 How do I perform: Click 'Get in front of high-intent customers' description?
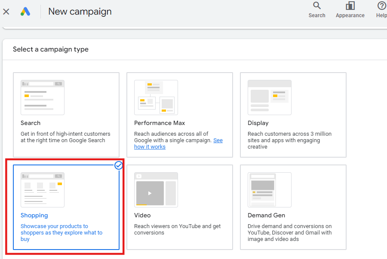[x=65, y=137]
